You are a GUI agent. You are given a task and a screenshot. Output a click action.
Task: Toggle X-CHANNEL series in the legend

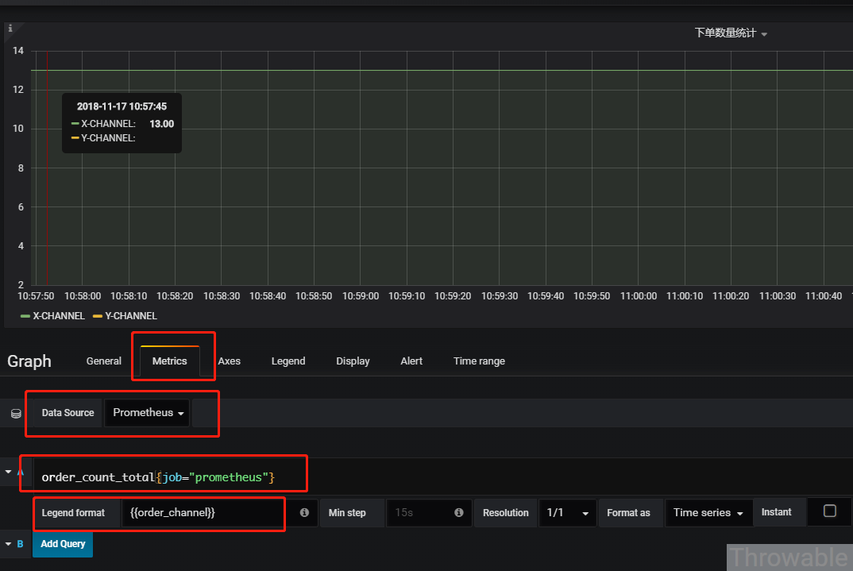click(59, 316)
